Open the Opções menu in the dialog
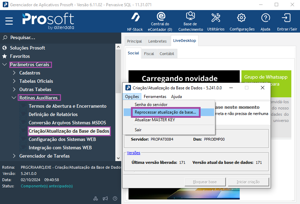Image resolution: width=300 pixels, height=204 pixels. (x=132, y=96)
